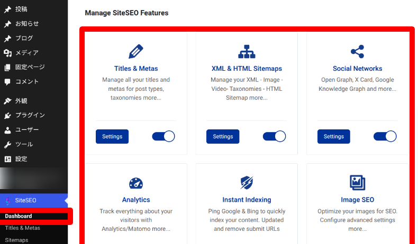Open Settings for Social Networks
This screenshot has height=244, width=418.
pos(334,136)
